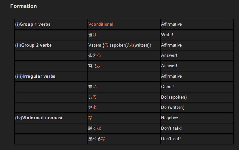Click the orange Vconditional text

(101, 24)
